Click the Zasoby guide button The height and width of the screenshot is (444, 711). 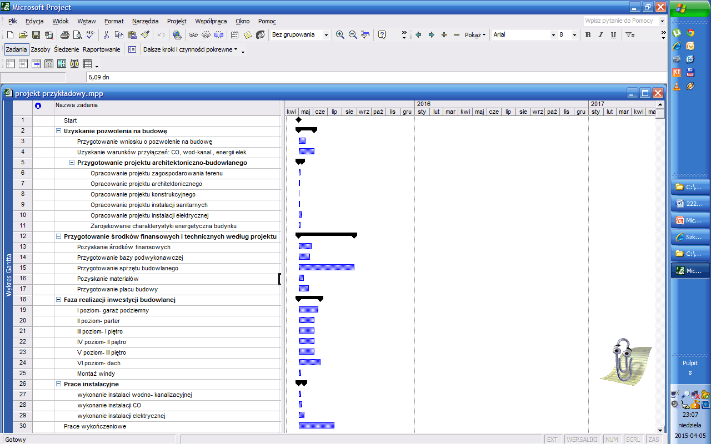(x=41, y=49)
